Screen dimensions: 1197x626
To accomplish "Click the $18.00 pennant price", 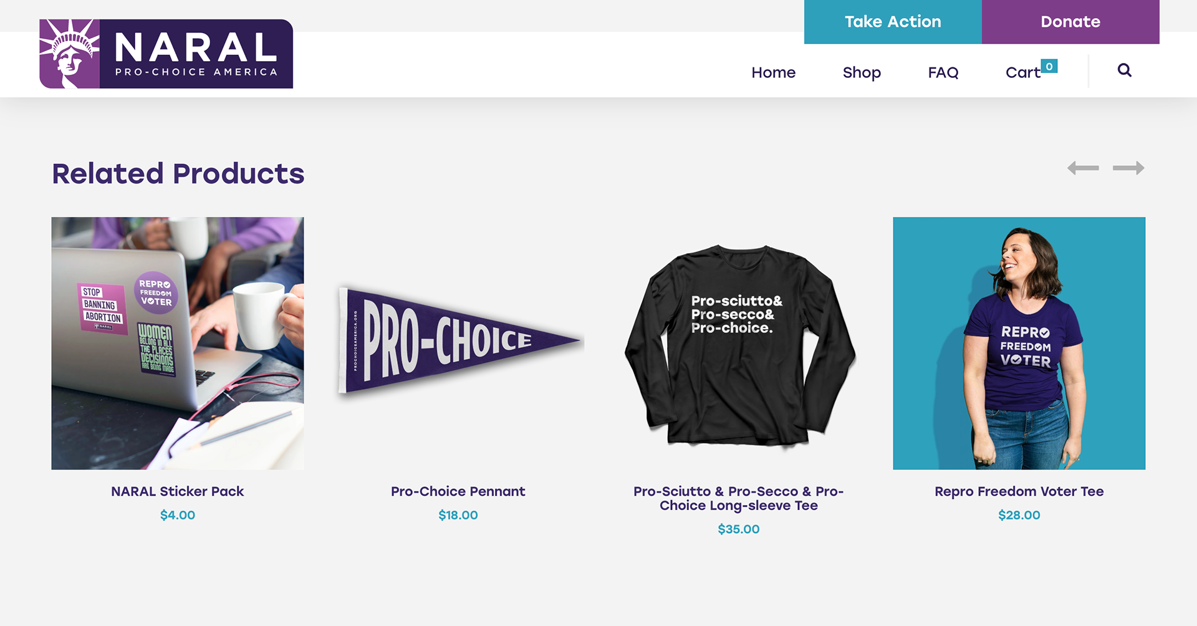I will pos(458,515).
